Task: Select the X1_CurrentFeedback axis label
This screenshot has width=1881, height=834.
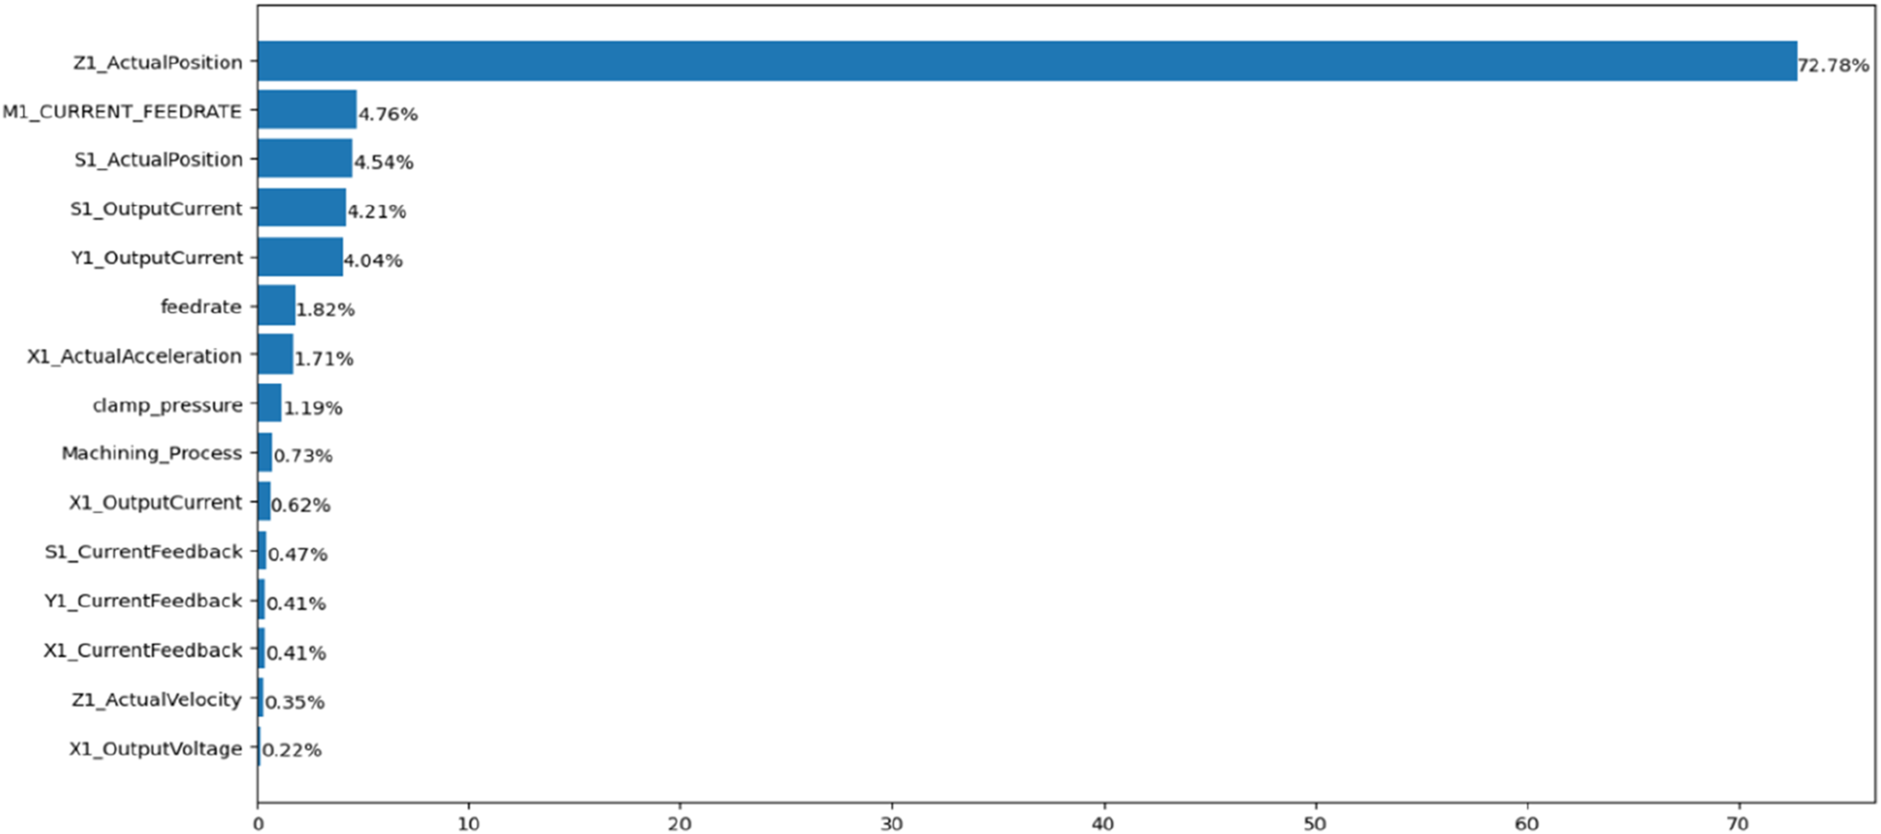Action: [143, 650]
